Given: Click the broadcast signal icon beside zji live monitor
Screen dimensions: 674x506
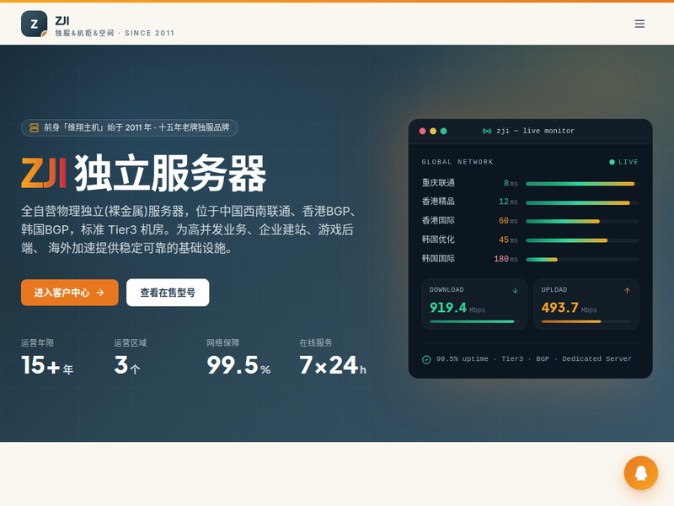Looking at the screenshot, I should pos(487,131).
